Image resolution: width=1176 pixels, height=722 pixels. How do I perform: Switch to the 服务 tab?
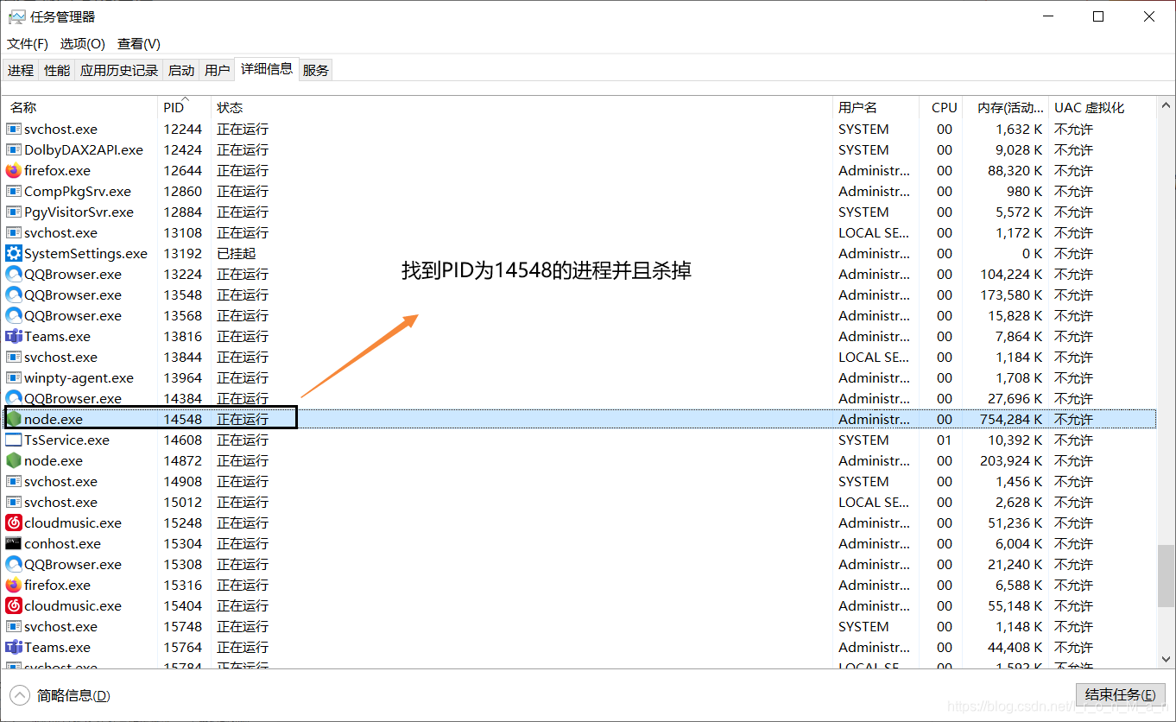click(x=315, y=70)
